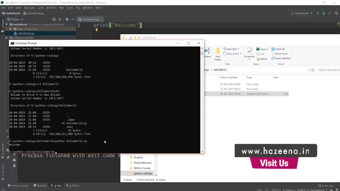Select HelloWorld.py in Project tree

[x=26, y=33]
